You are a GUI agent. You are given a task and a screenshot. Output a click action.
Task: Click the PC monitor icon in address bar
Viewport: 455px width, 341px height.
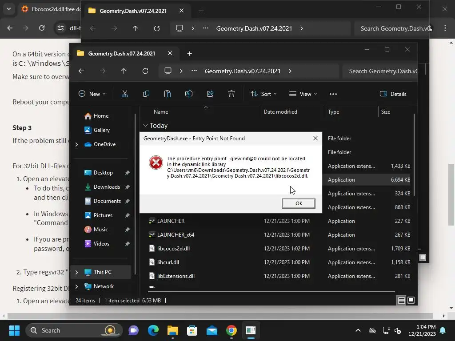(168, 71)
